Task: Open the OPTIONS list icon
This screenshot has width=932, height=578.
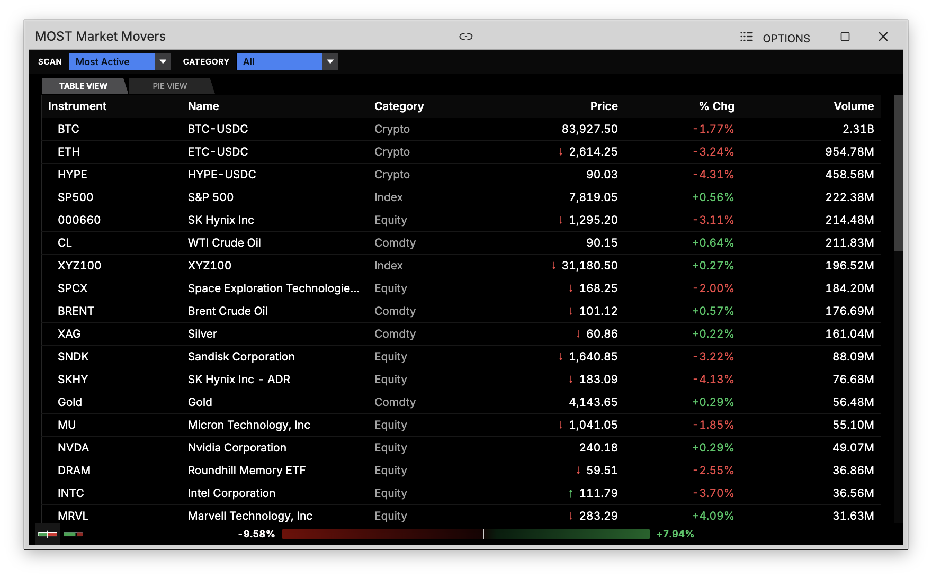Action: click(746, 37)
